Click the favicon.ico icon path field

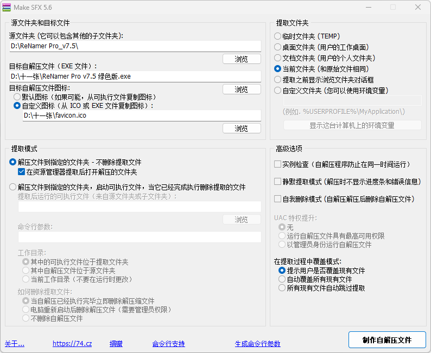142,115
